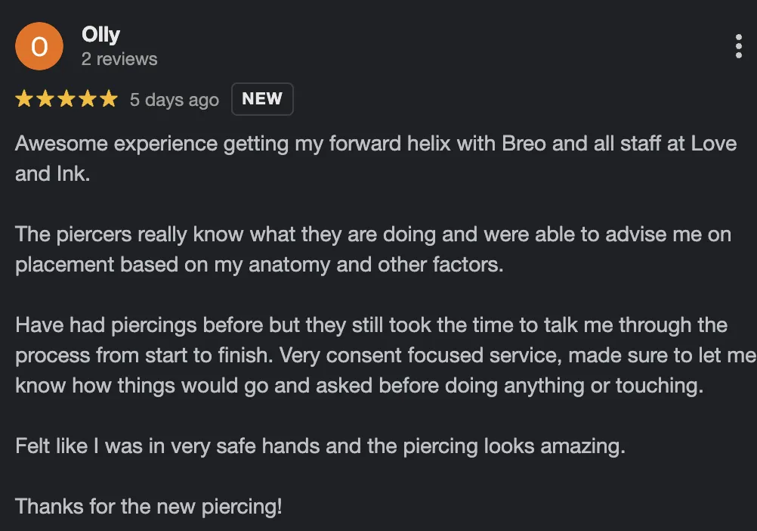The image size is (757, 531).
Task: Click Olly's orange profile avatar
Action: [39, 47]
